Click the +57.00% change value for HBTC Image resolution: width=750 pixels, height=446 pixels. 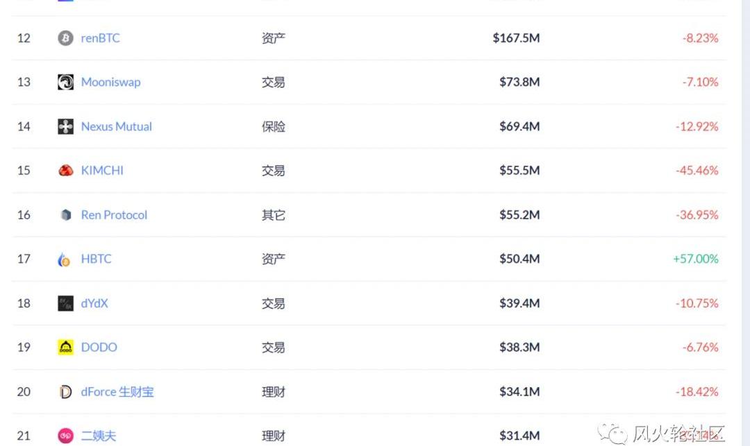695,259
